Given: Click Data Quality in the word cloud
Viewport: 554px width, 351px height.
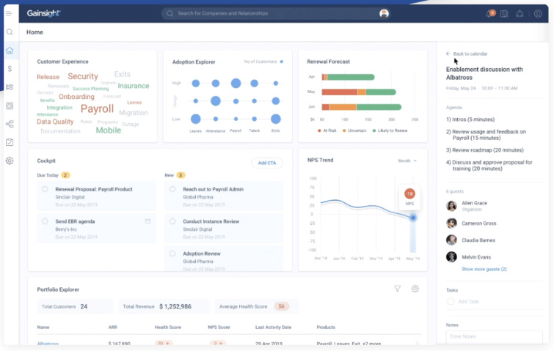Looking at the screenshot, I should [x=55, y=122].
